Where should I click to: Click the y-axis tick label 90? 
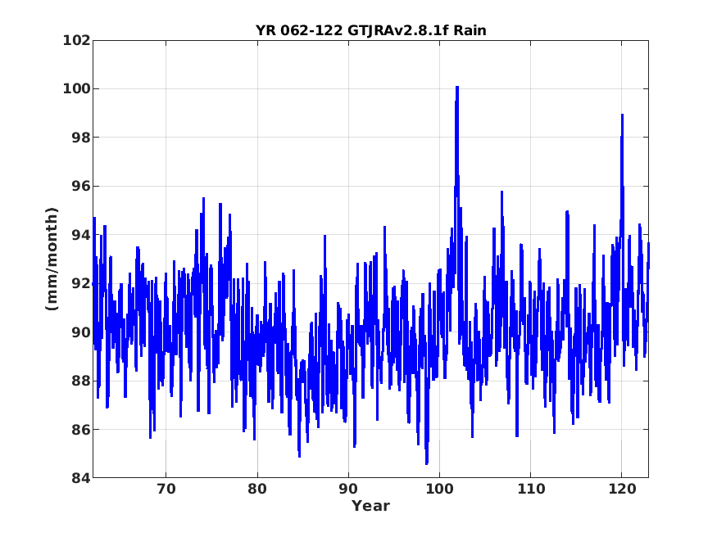81,332
